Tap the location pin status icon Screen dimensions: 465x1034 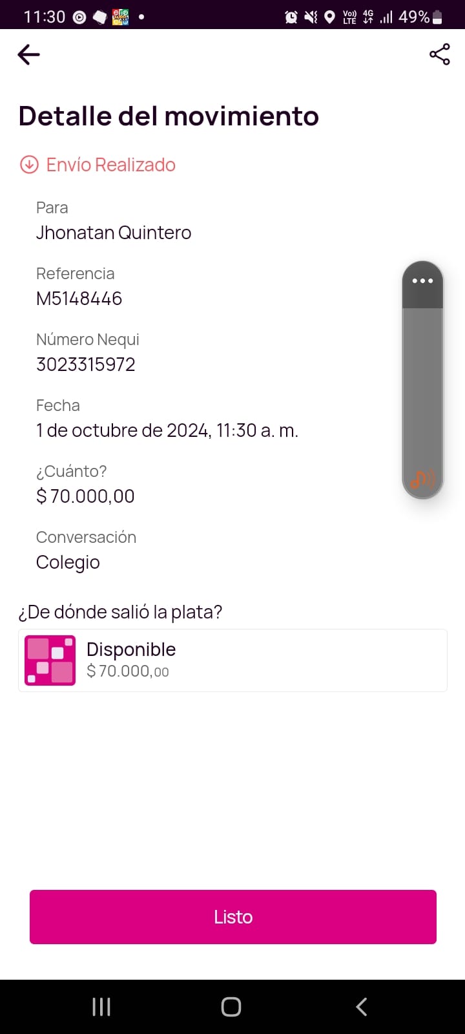pos(329,17)
